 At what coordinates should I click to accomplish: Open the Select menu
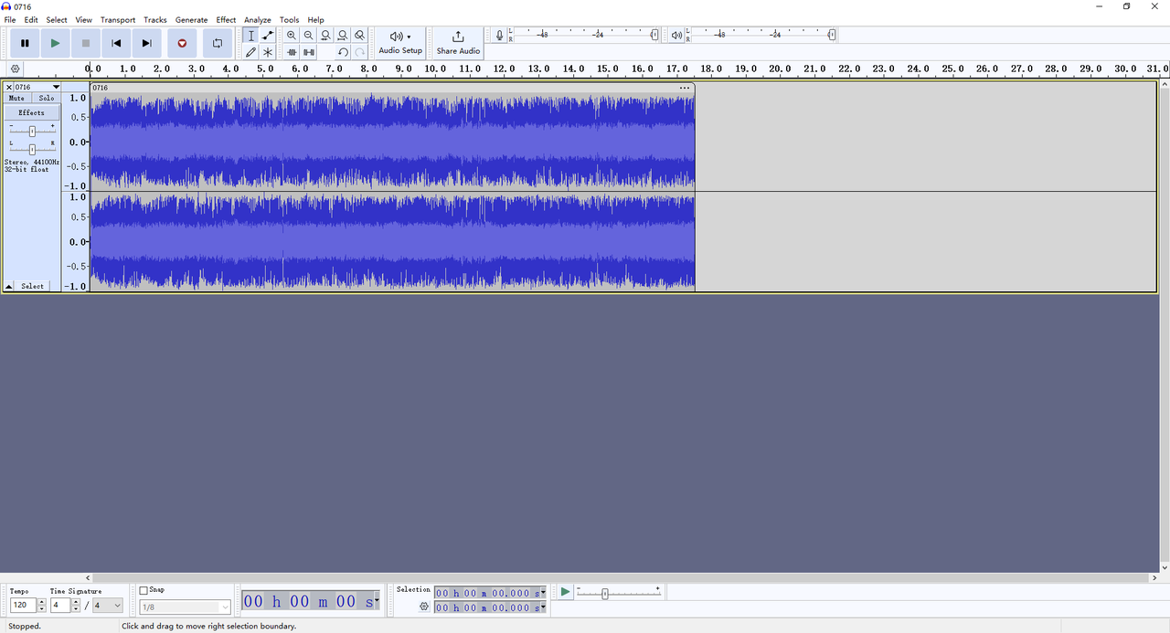[x=57, y=19]
